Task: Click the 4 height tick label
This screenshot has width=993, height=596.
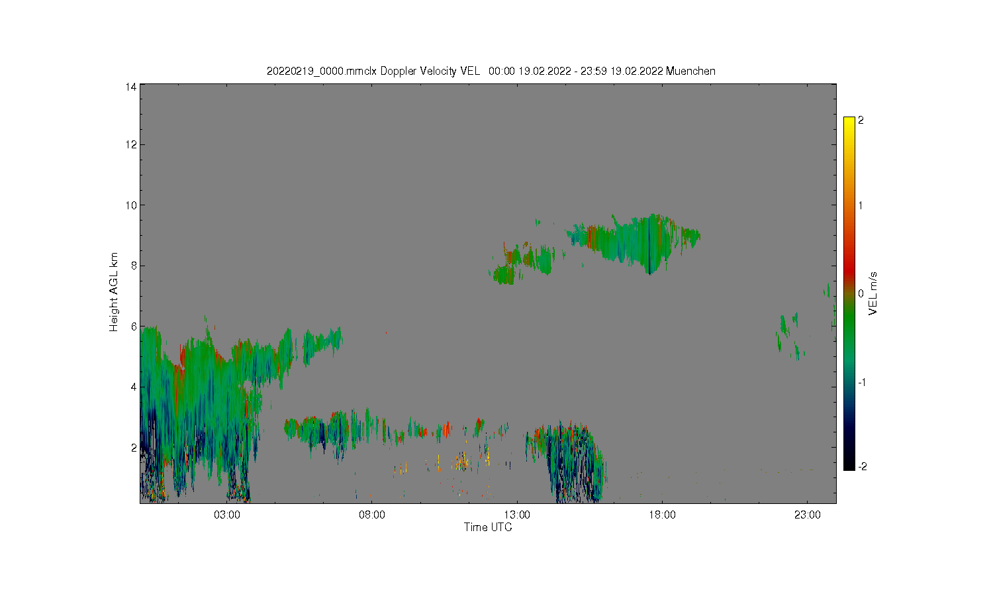Action: point(134,387)
